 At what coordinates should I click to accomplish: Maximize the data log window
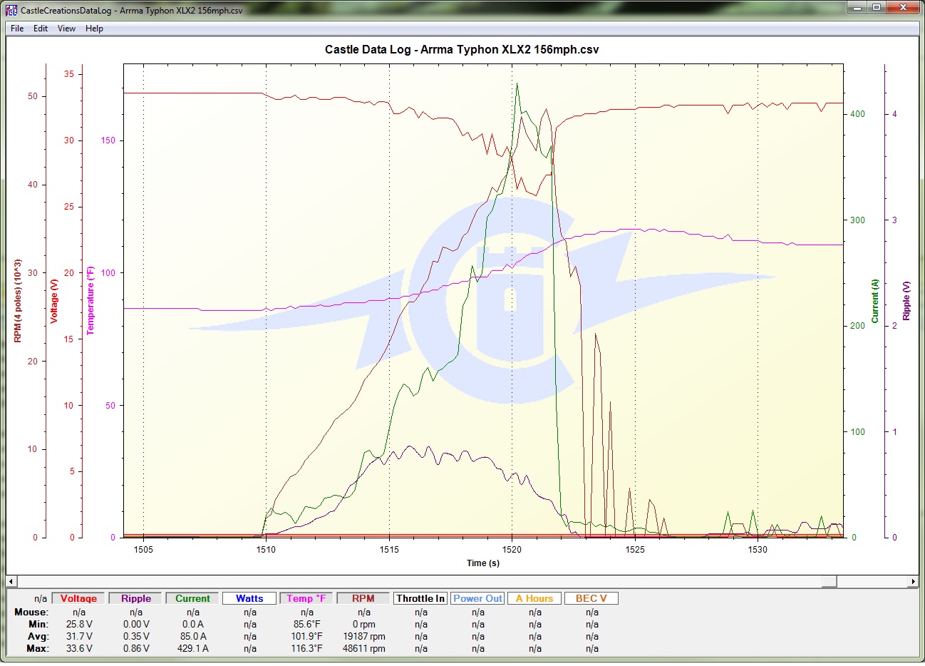pos(876,8)
